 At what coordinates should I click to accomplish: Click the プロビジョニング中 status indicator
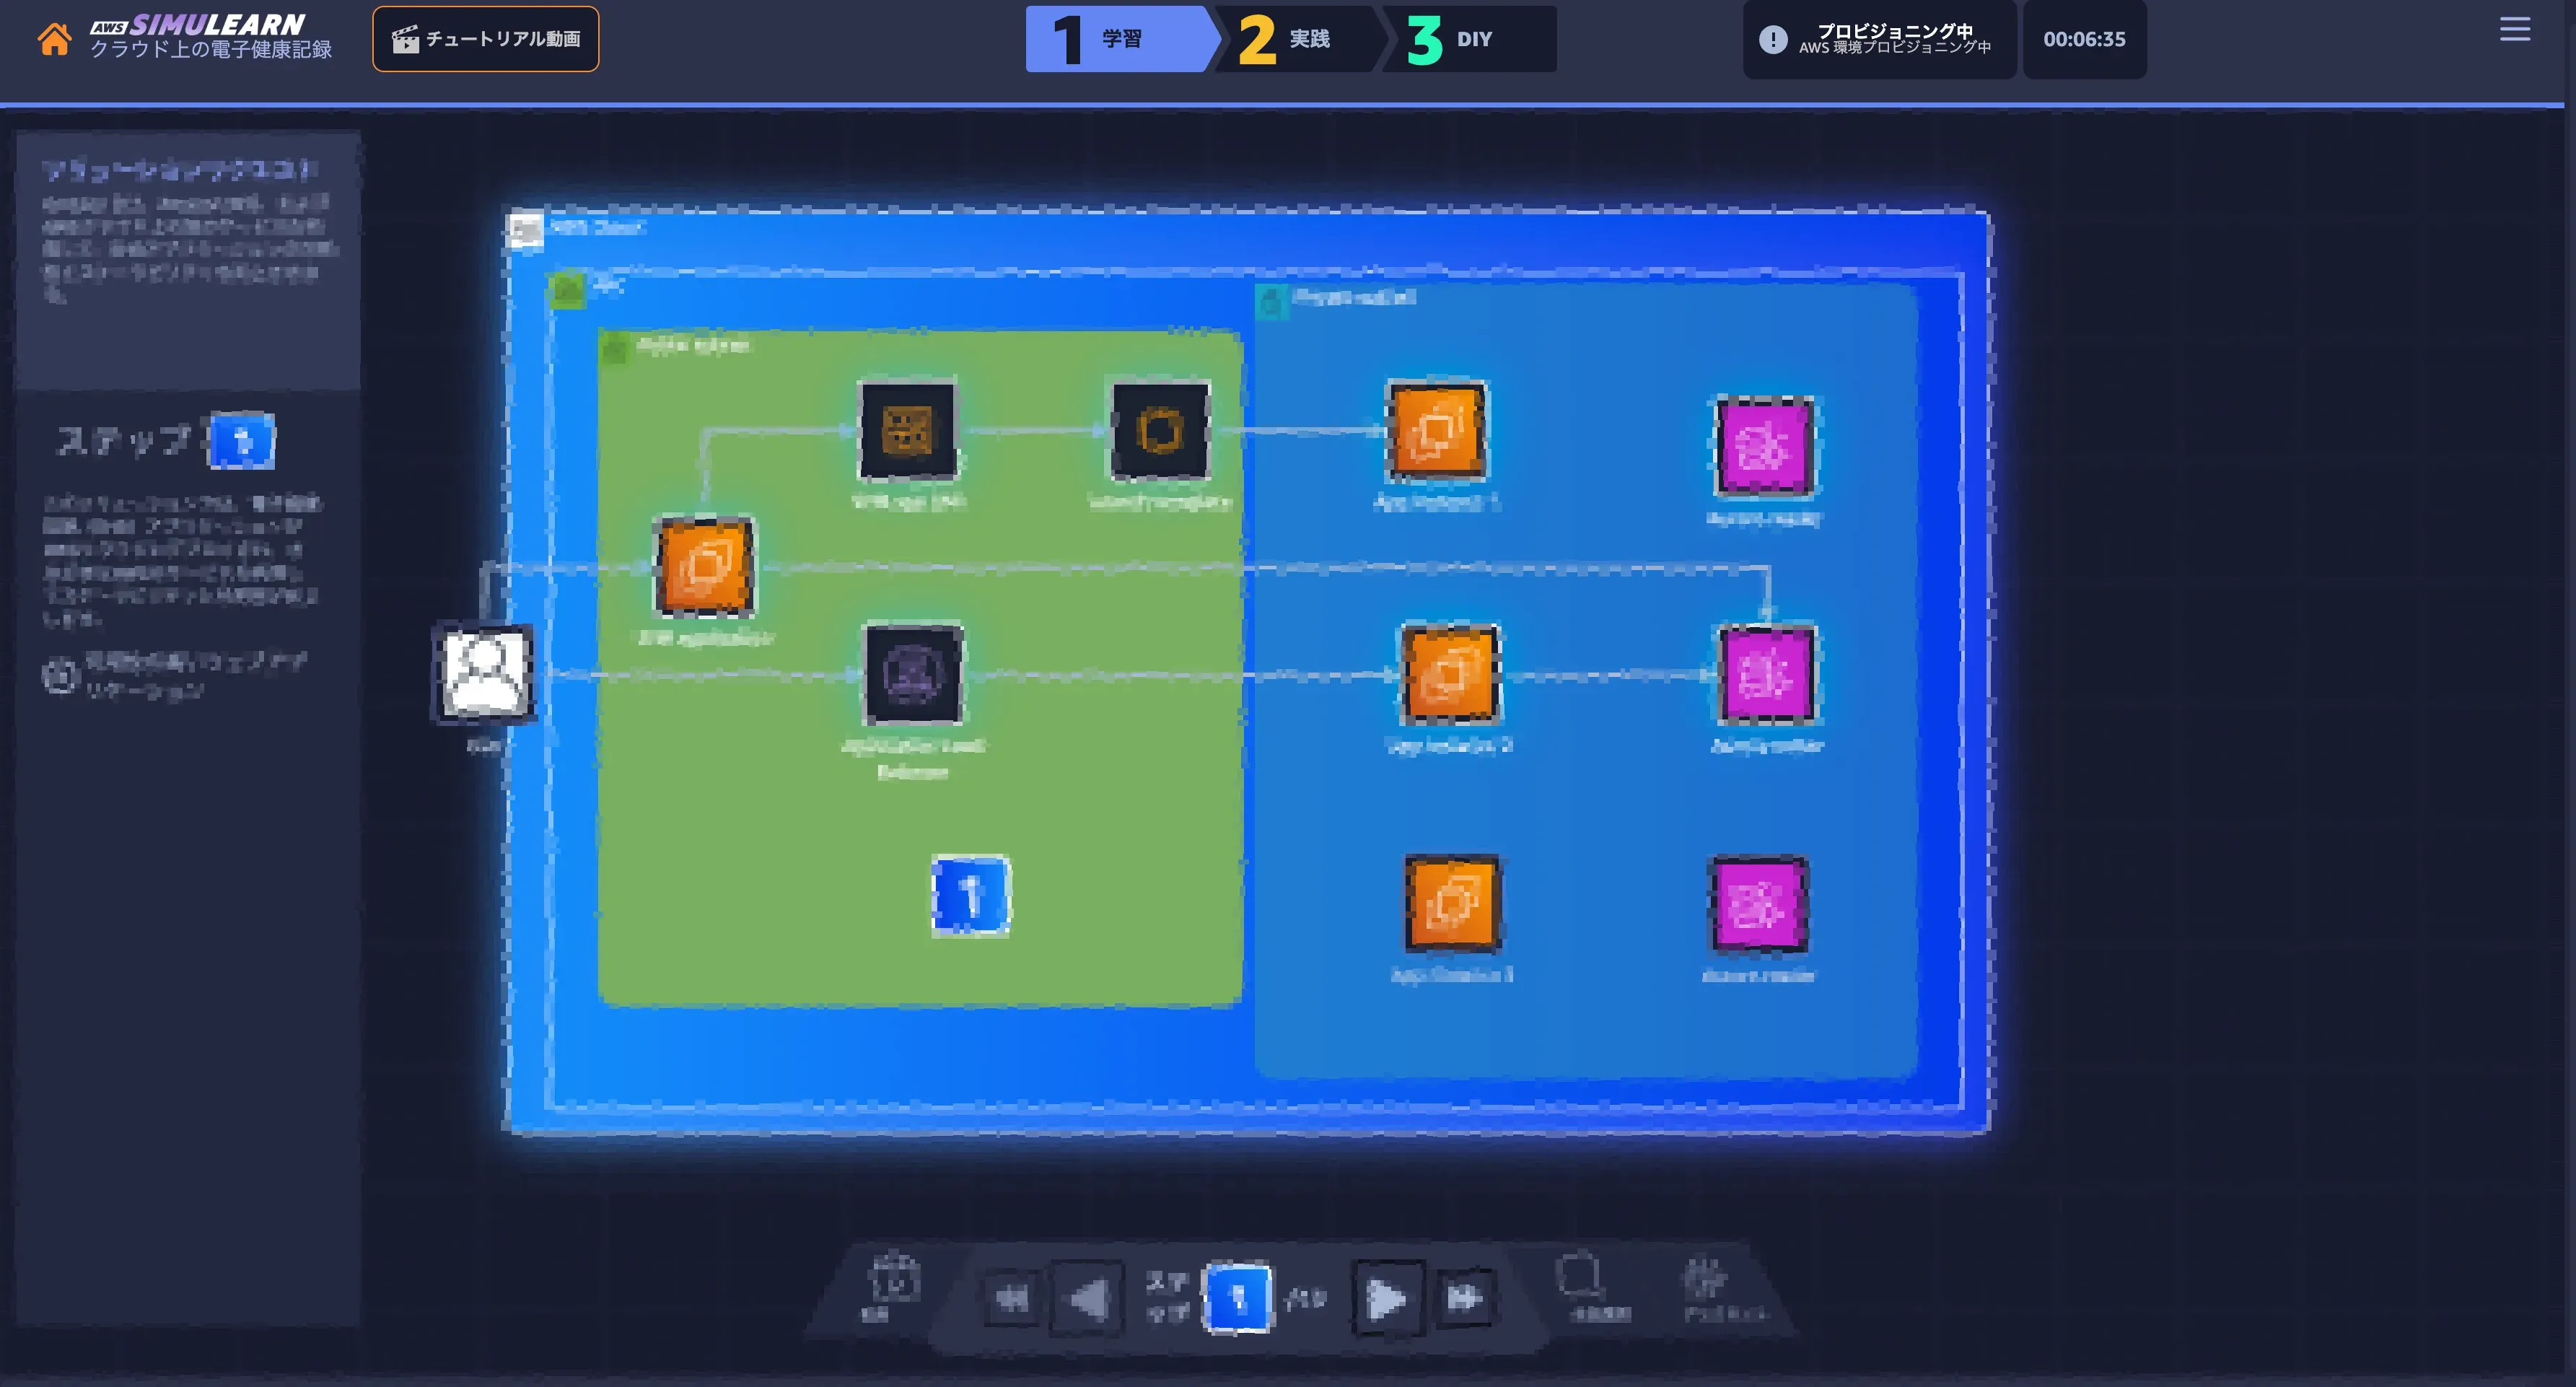coord(1879,39)
